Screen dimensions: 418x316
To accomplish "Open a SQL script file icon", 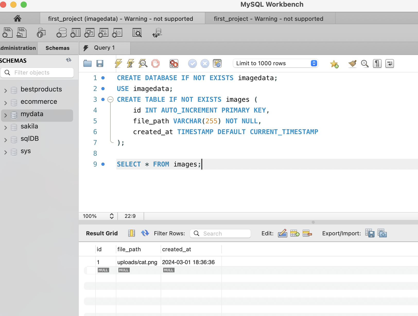I will tap(22, 33).
